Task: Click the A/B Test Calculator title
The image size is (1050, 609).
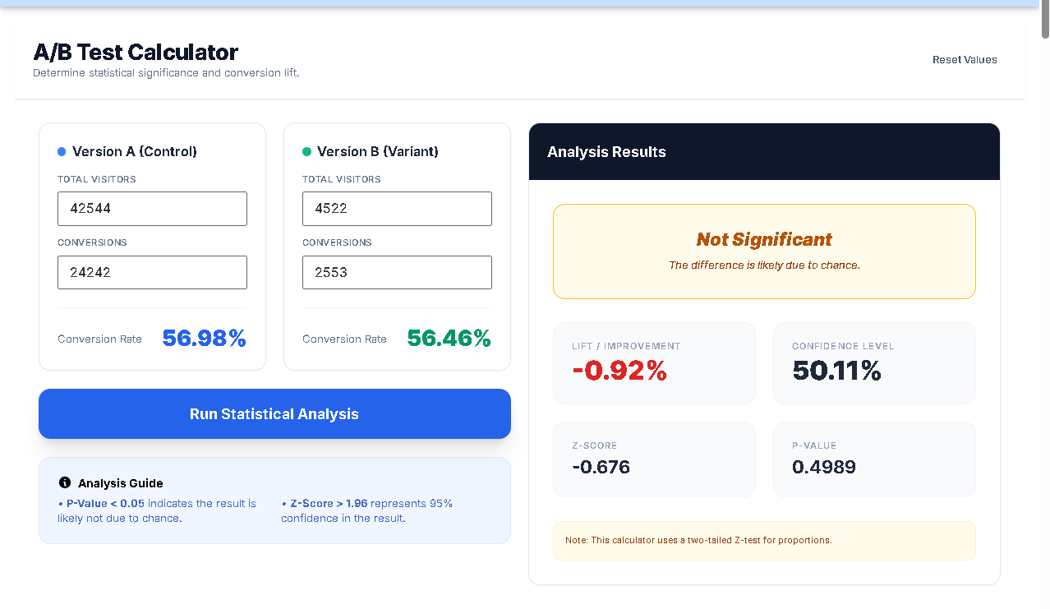Action: [134, 52]
